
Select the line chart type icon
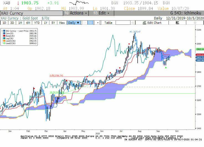85,23
